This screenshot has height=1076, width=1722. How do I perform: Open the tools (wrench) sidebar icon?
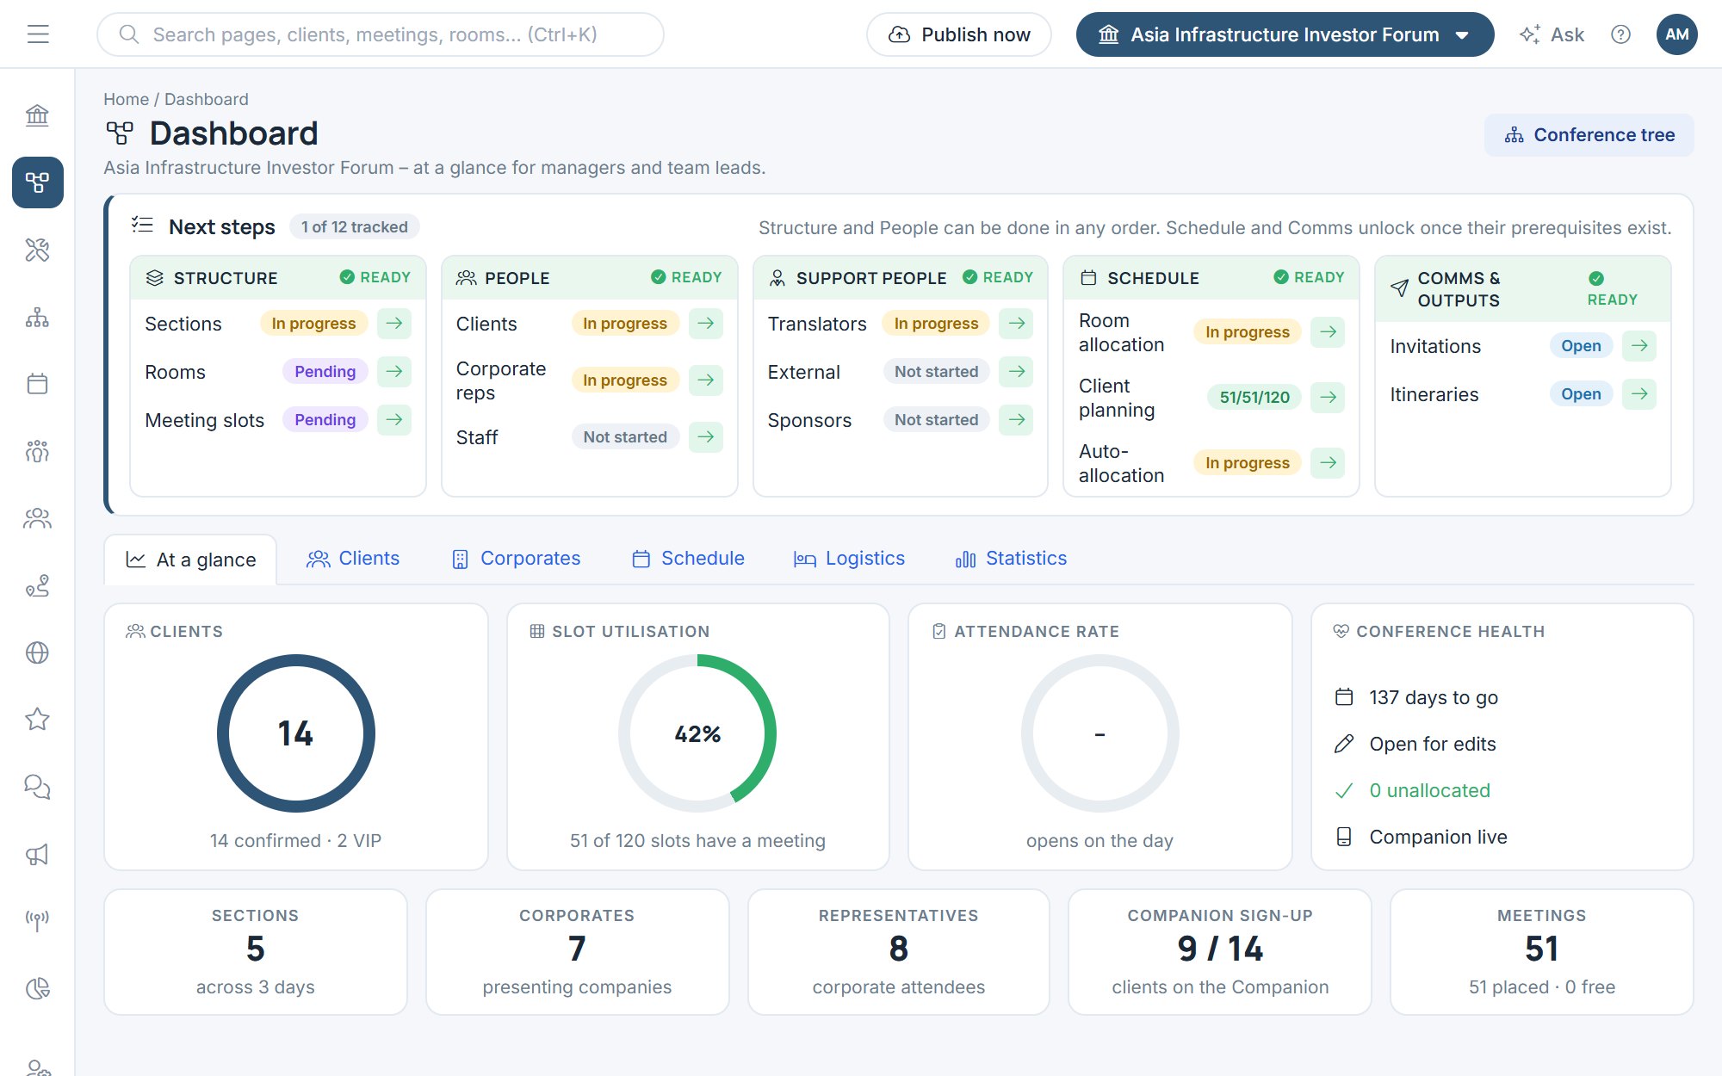(x=37, y=250)
